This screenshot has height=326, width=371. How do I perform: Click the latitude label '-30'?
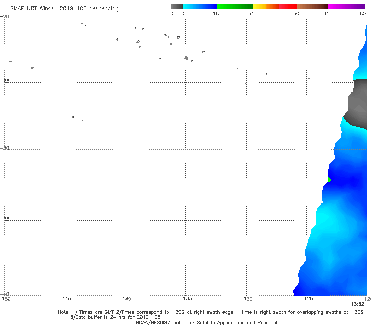[x=5, y=148]
